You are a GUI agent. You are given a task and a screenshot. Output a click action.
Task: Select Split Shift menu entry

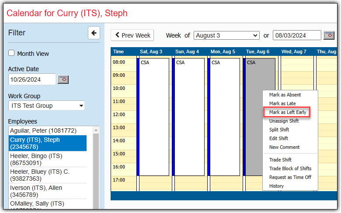coord(279,130)
